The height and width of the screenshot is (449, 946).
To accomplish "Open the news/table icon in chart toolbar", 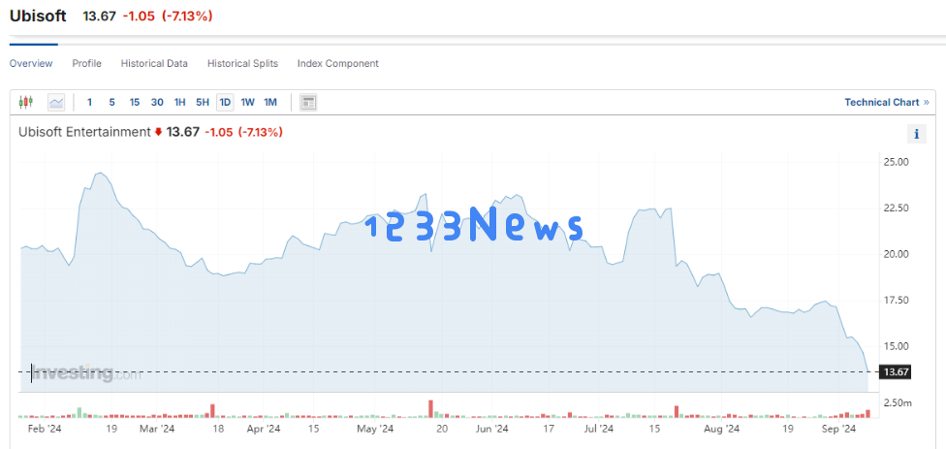I will tap(308, 103).
